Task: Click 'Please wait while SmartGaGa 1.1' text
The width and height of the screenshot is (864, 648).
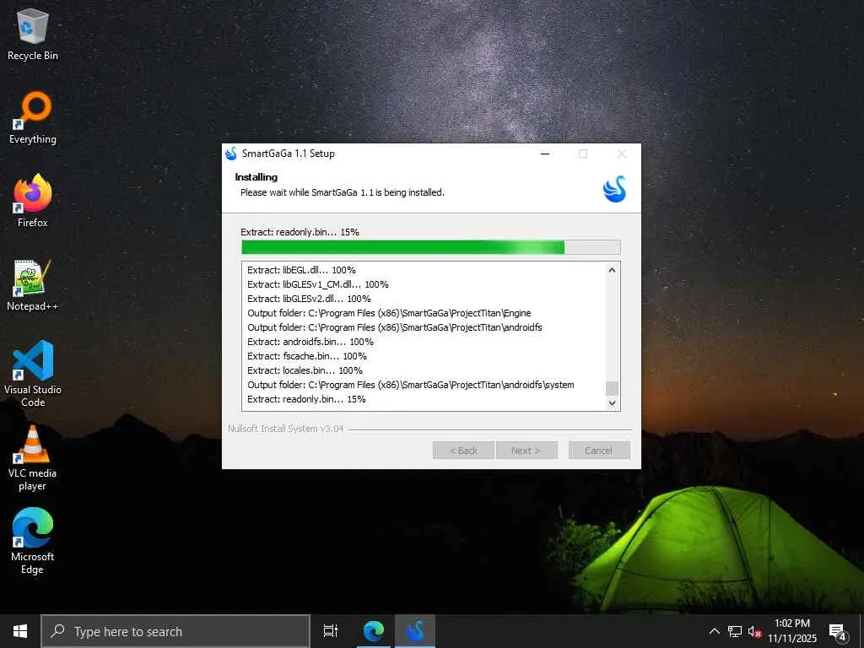Action: coord(343,192)
